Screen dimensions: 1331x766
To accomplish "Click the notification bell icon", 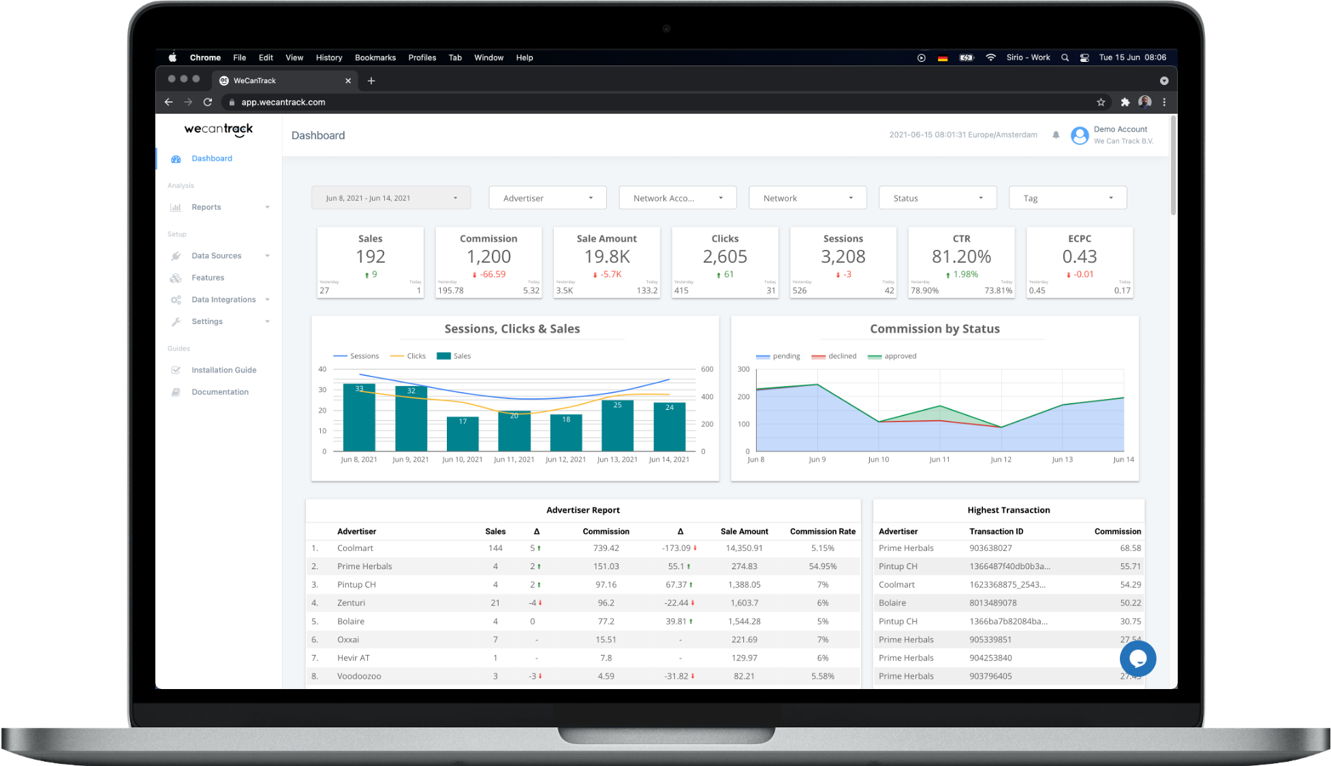I will coord(1055,135).
